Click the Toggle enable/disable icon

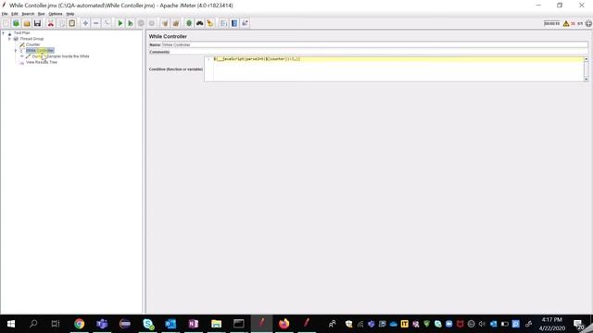pos(107,23)
